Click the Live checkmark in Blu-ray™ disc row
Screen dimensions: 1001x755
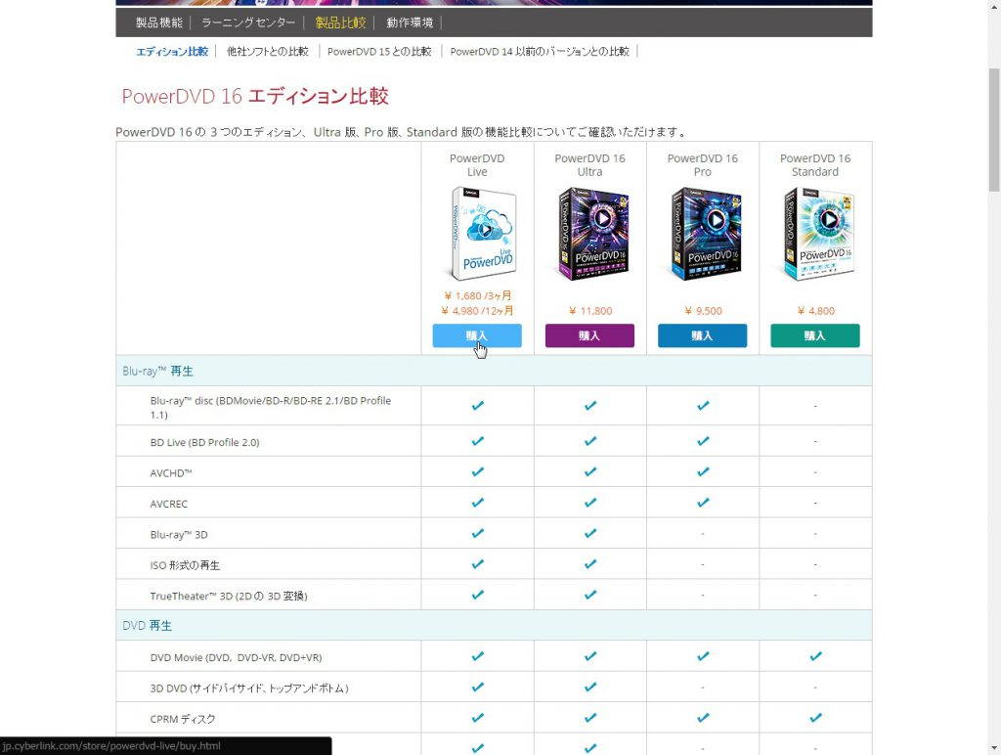477,406
